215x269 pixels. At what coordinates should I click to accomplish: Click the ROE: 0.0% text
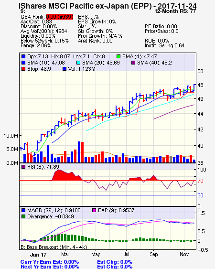[x=157, y=41]
